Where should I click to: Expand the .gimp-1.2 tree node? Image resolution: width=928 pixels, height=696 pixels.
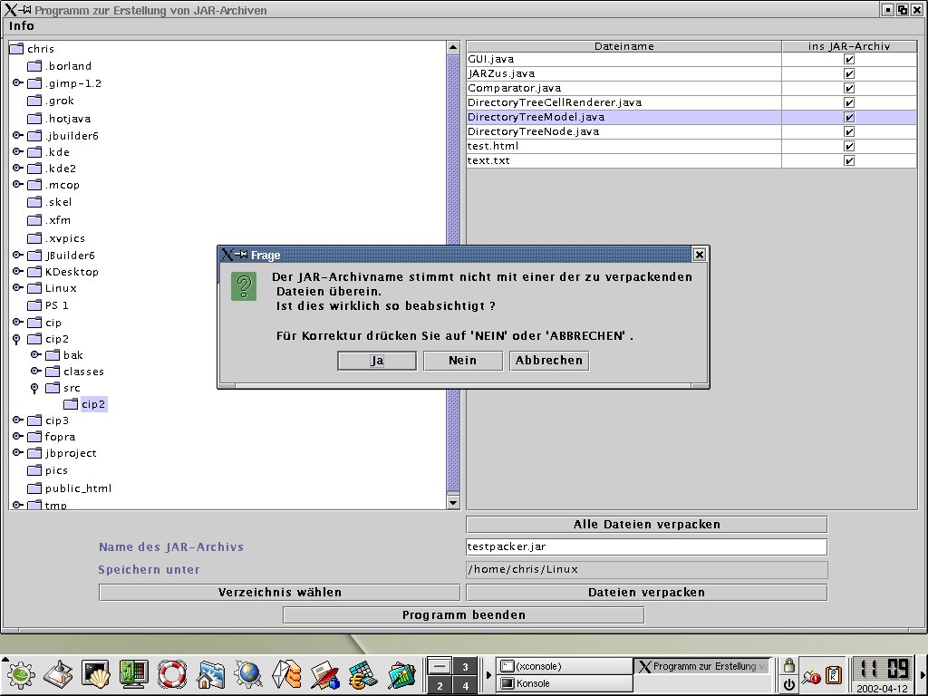click(18, 82)
